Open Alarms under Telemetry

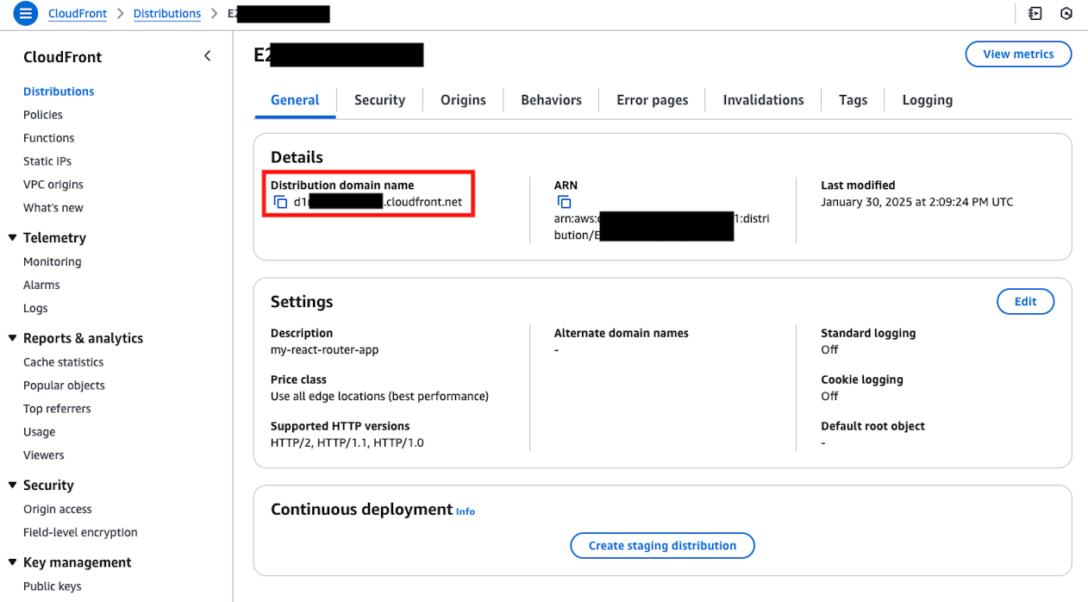pyautogui.click(x=41, y=285)
